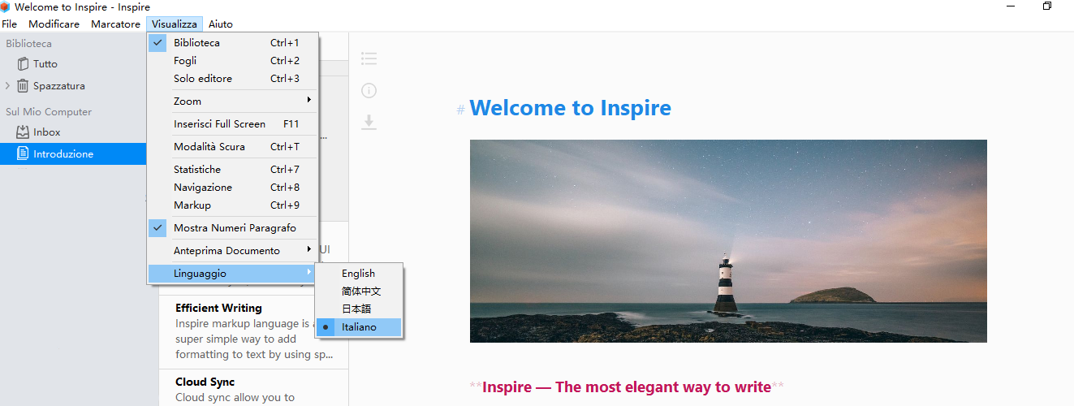The height and width of the screenshot is (406, 1074).
Task: Choose Inserisci Full Screen
Action: tap(233, 124)
